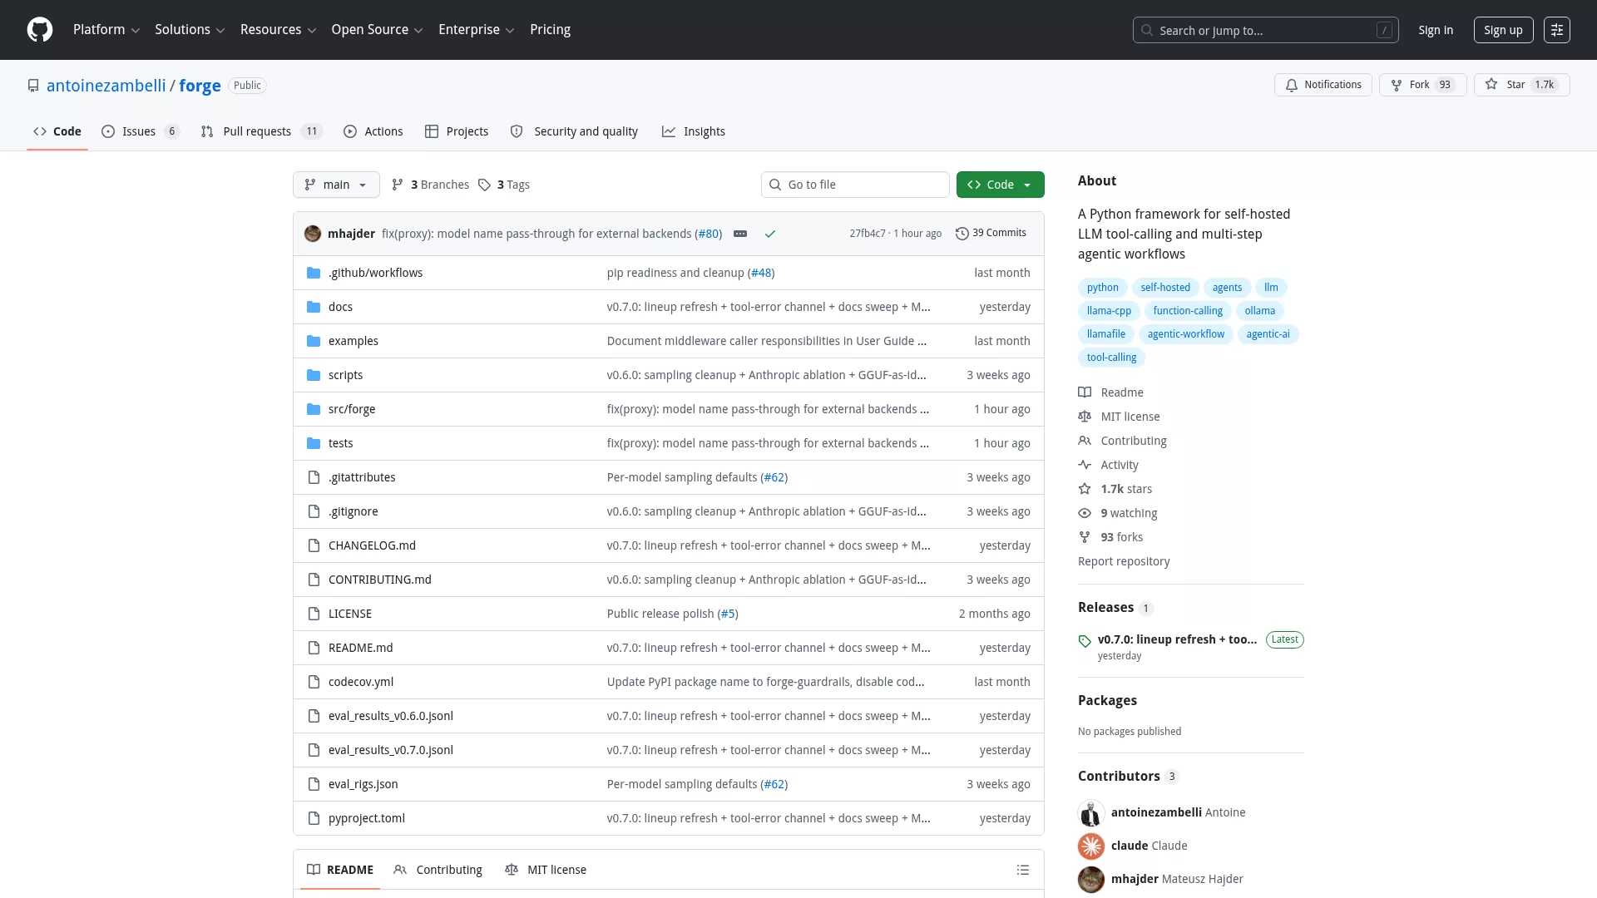The height and width of the screenshot is (898, 1597).
Task: Click the file icon for pyproject.toml
Action: click(314, 818)
